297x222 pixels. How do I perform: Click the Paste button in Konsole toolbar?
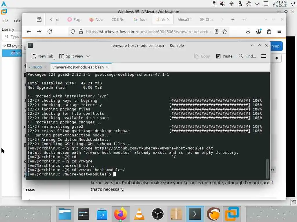click(224, 56)
